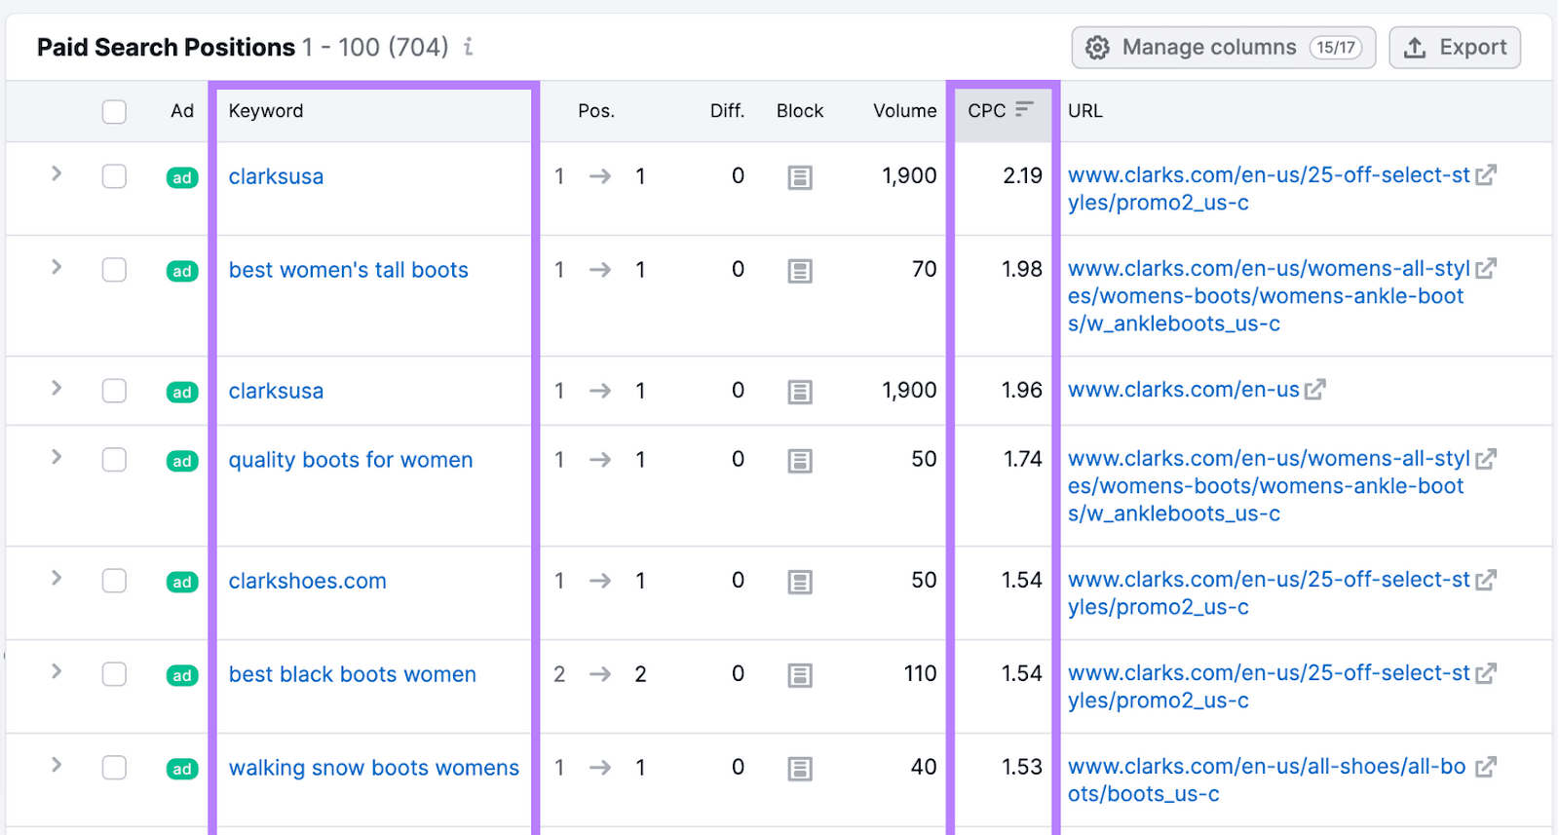Export the paid search positions

1455,48
